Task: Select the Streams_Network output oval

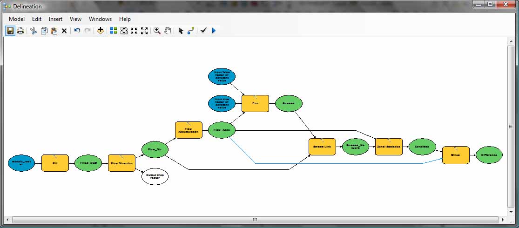Action: (356, 147)
